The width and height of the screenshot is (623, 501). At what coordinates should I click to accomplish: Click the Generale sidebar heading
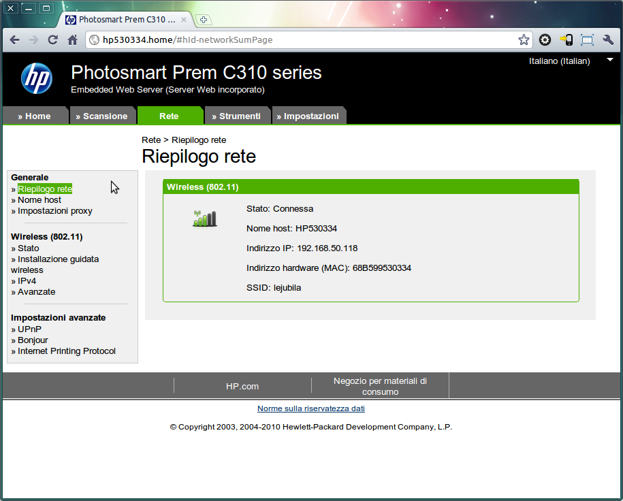[30, 178]
